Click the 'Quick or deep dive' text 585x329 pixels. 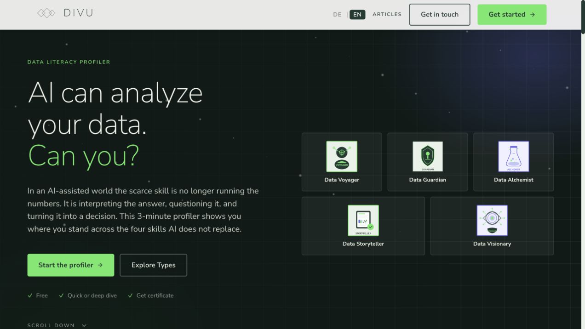click(92, 295)
